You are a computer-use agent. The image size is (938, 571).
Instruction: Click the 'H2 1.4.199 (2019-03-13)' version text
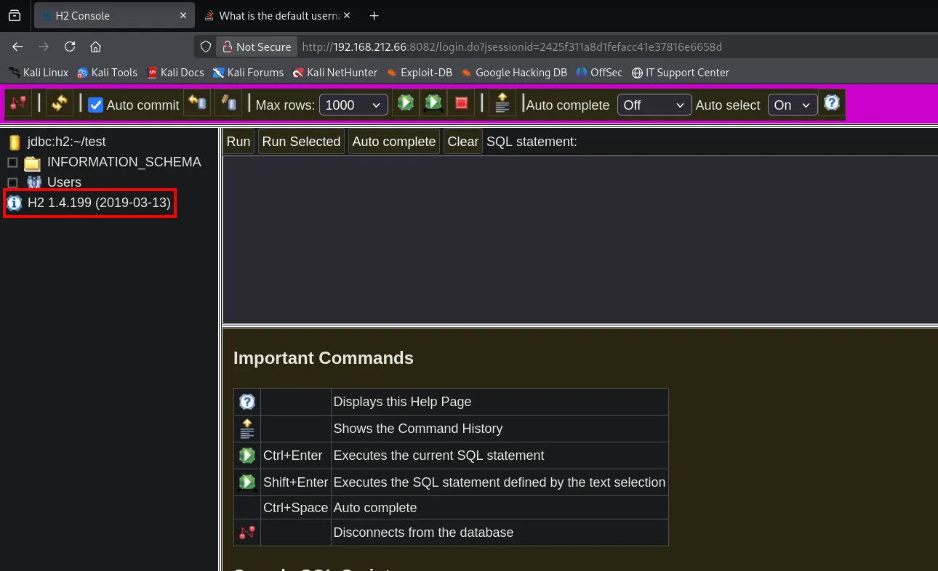pos(99,203)
